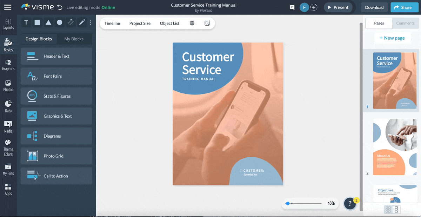Open Theme Colors from the sidebar
421x217 pixels.
pyautogui.click(x=8, y=146)
